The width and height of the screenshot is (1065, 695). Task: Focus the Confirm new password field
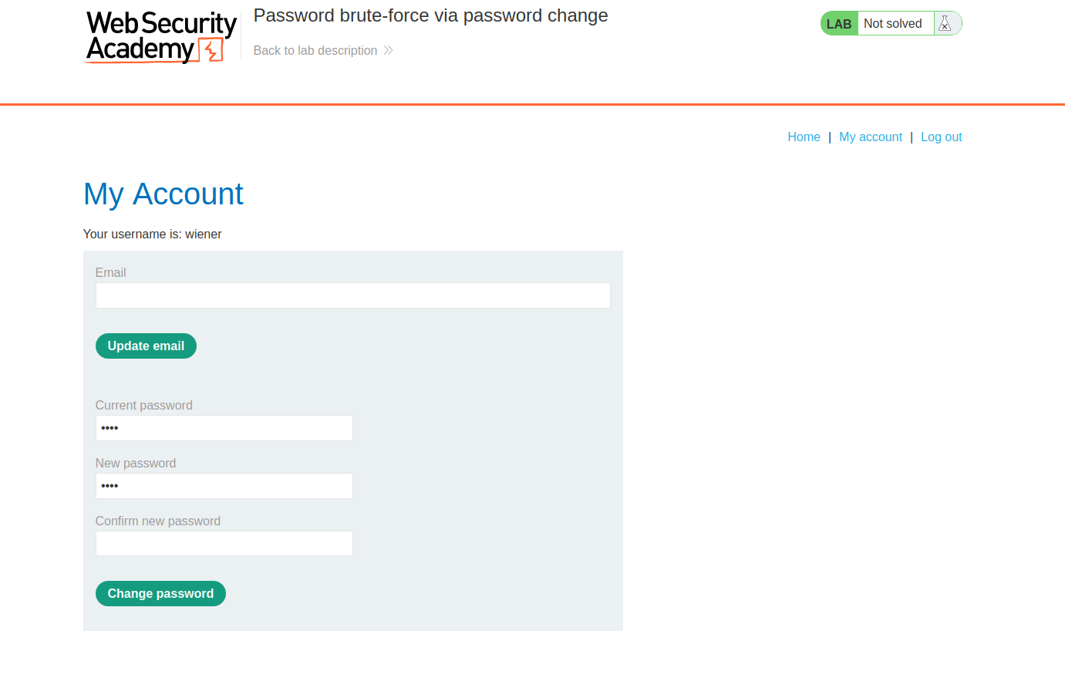[x=224, y=543]
